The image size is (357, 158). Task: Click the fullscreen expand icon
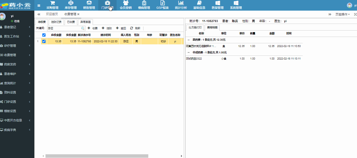click(x=355, y=14)
